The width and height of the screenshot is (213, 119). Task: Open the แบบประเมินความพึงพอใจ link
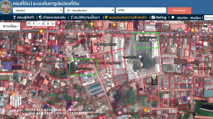[126, 18]
